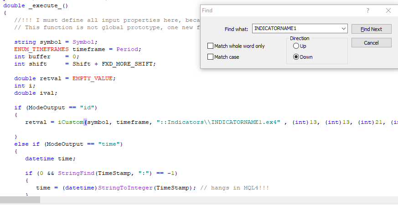
Task: Click the _execute_() function declaration
Action: click(48, 5)
